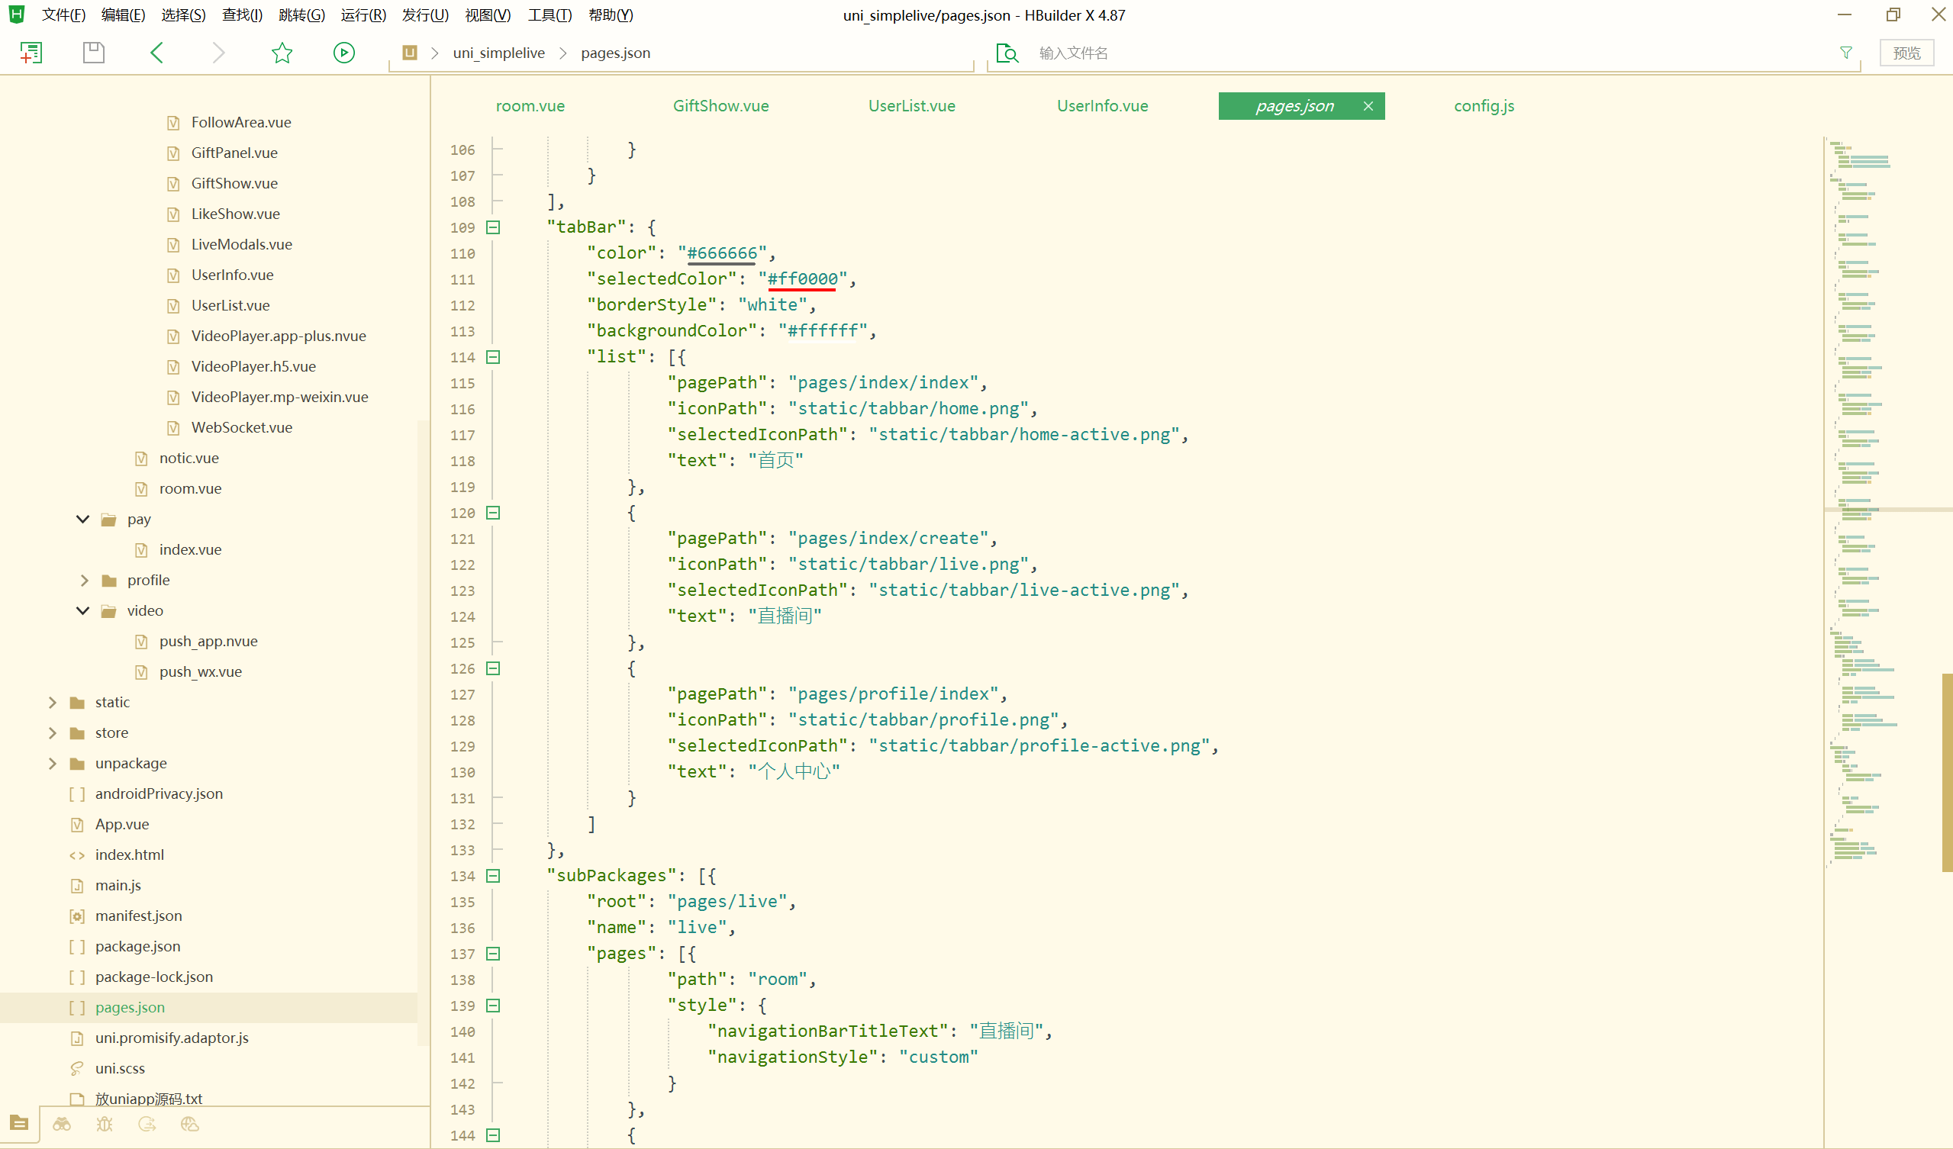Collapse the pay folder
The width and height of the screenshot is (1953, 1149).
83,519
